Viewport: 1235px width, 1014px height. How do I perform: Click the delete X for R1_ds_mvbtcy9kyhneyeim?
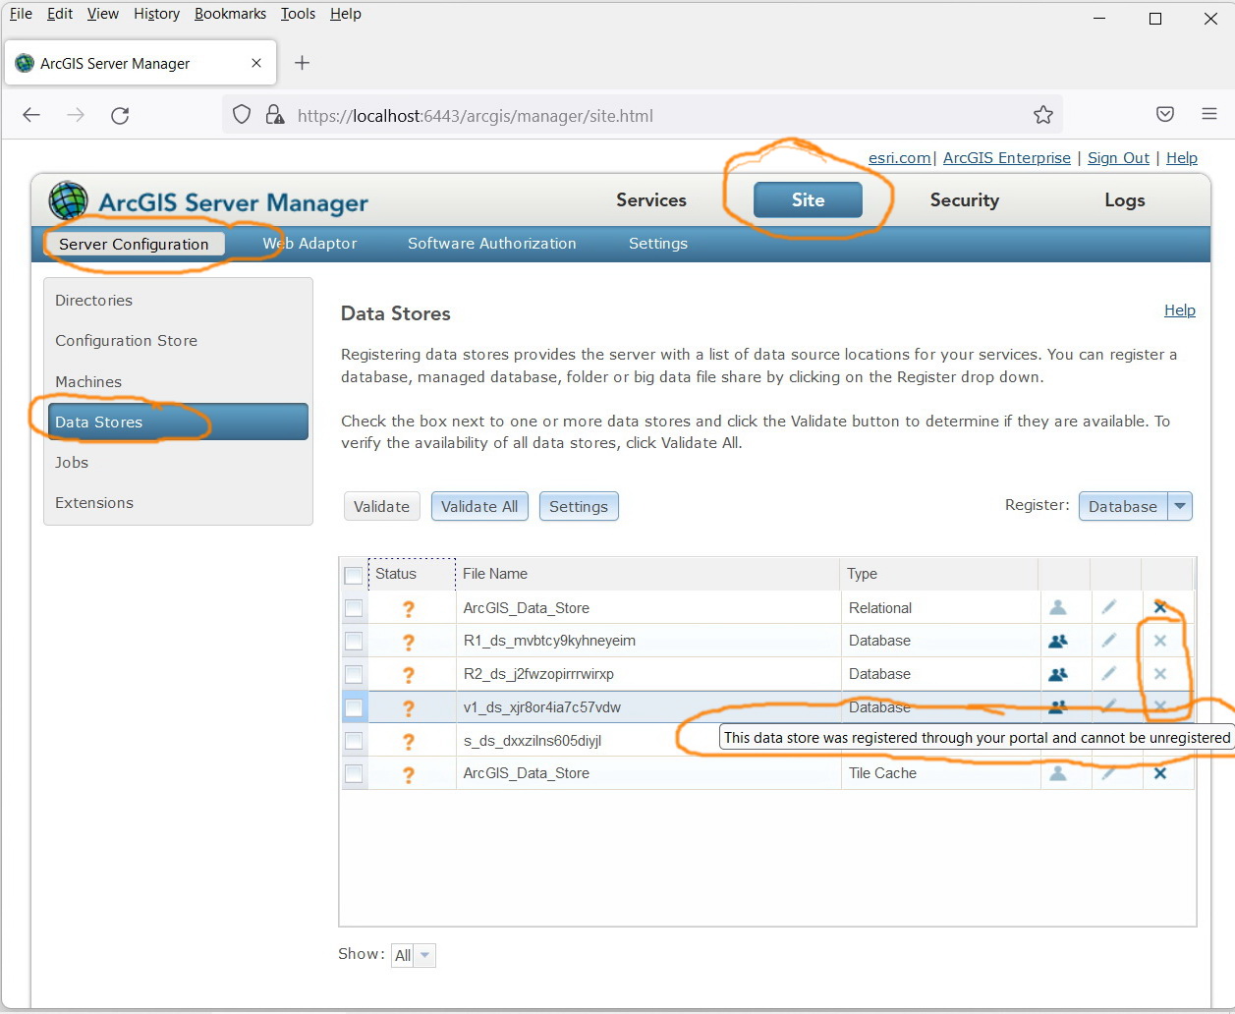point(1160,641)
